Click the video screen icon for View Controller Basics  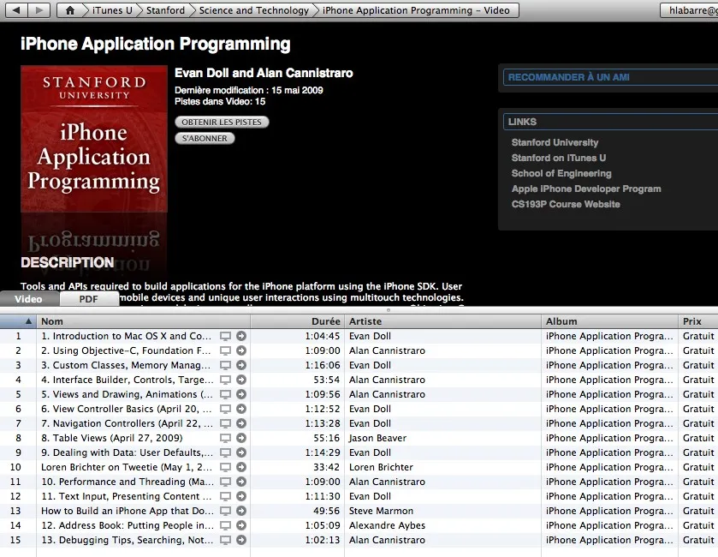coord(225,409)
